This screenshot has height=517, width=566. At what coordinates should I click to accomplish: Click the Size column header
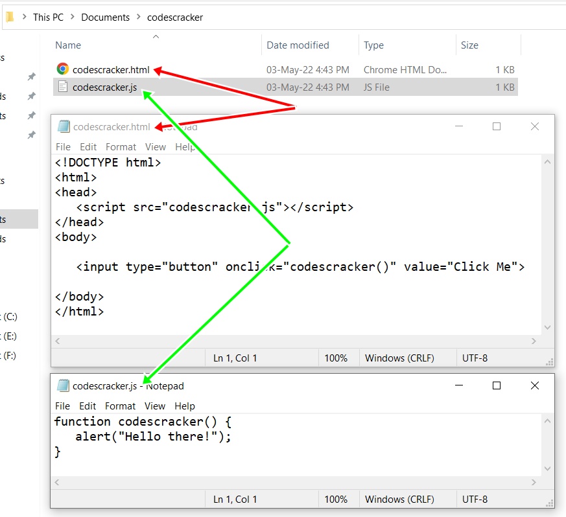tap(469, 45)
